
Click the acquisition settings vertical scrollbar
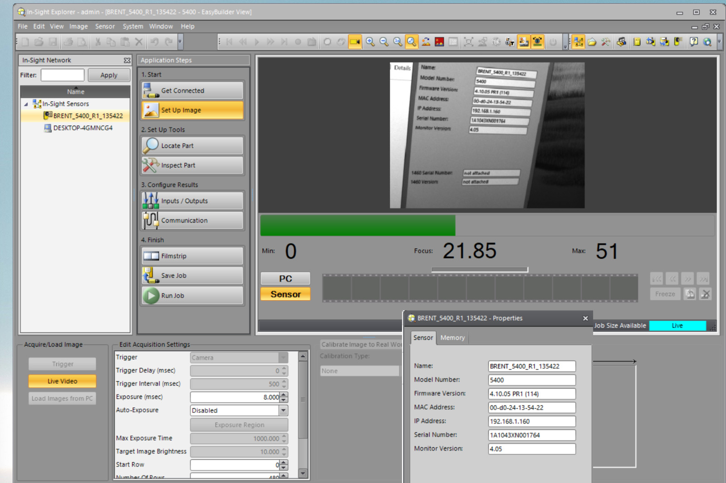(x=303, y=415)
